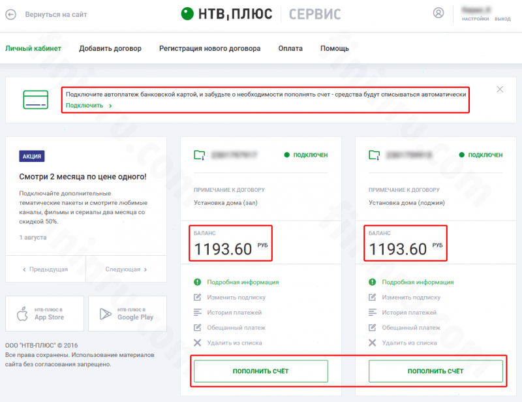Open the НТВ-ПЛЮС в Google Play button
Screen dimensions: 522x402
[127, 314]
